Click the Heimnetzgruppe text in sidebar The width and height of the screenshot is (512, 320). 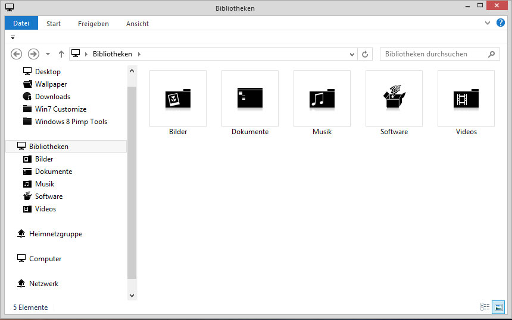[x=56, y=234]
